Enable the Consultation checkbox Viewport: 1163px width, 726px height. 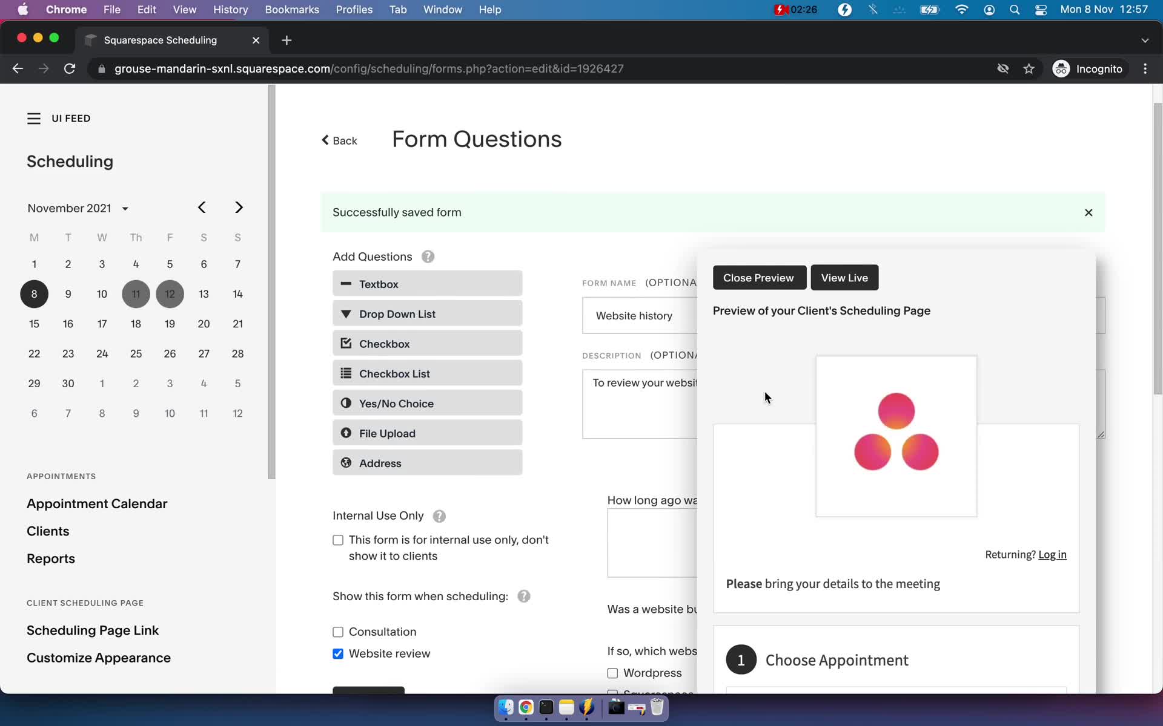coord(337,630)
